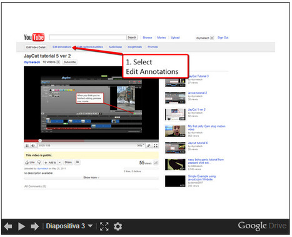Click the dislike thumbs-down icon
This screenshot has height=237, width=292.
coord(39,163)
